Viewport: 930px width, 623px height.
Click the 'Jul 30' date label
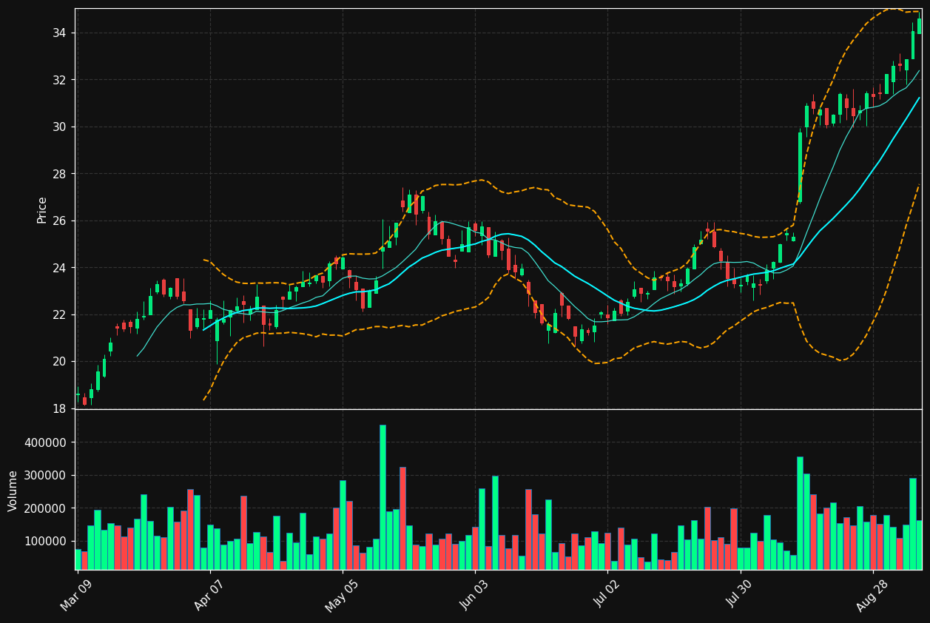click(738, 593)
